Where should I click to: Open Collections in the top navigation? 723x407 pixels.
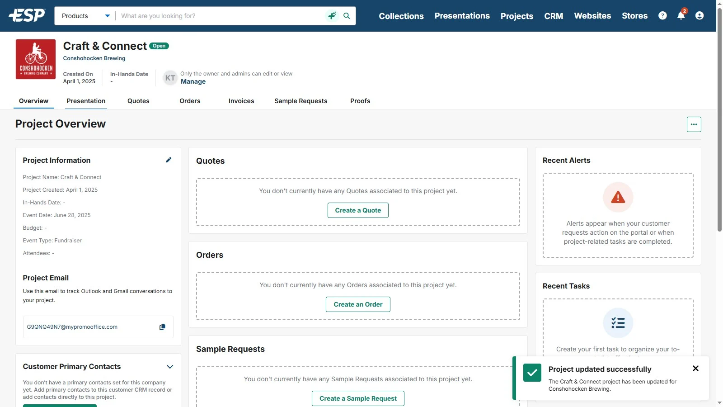tap(401, 16)
